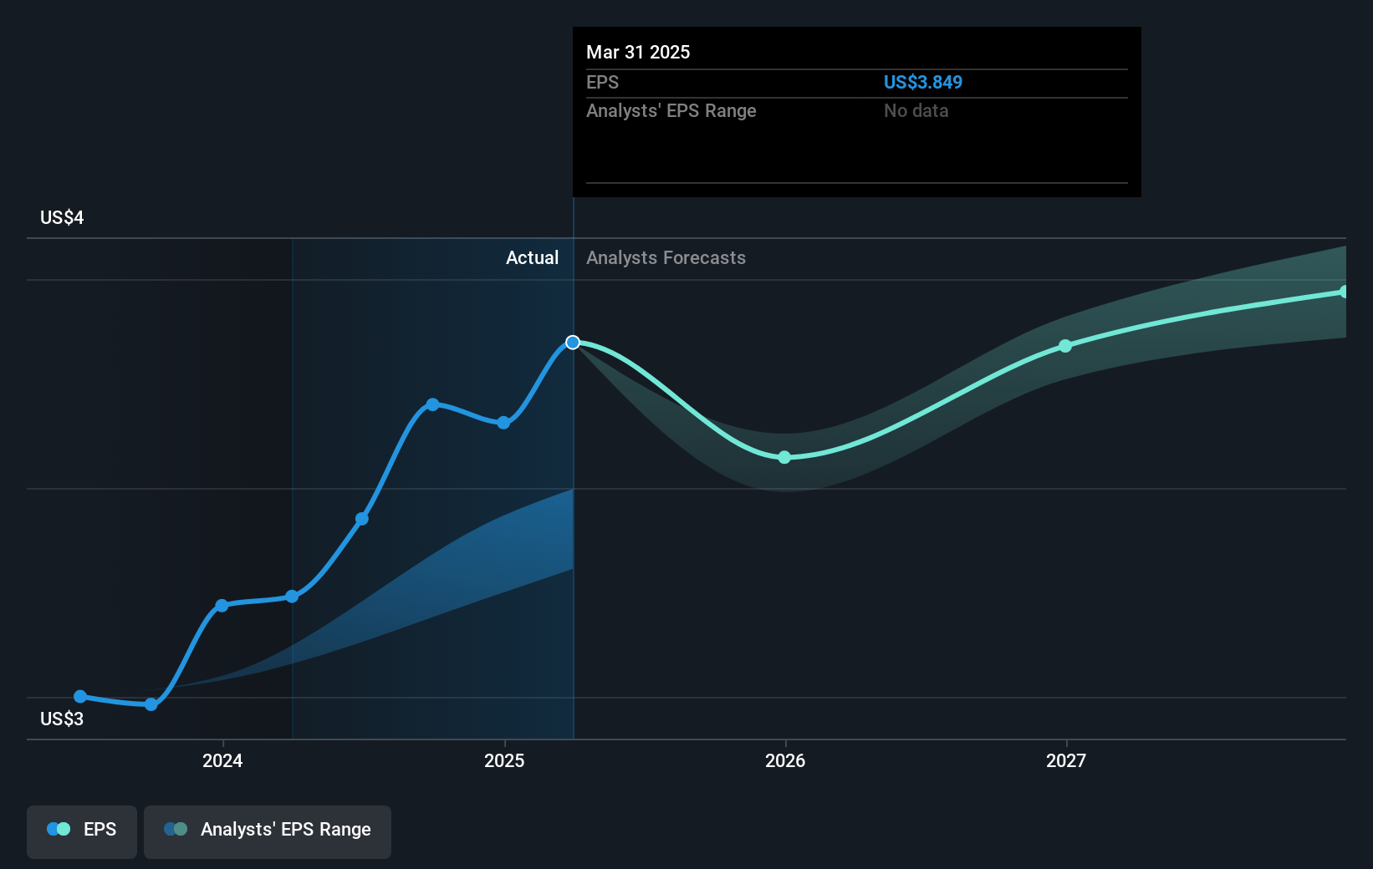Select the EPS point at start of 2024
1373x869 pixels.
[x=222, y=606]
